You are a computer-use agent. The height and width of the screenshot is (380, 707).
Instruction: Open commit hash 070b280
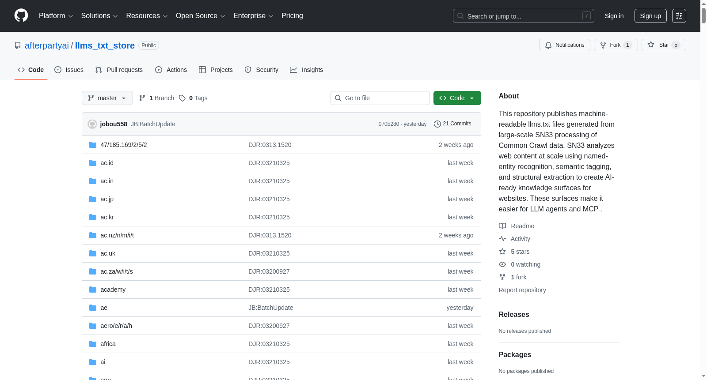(389, 124)
